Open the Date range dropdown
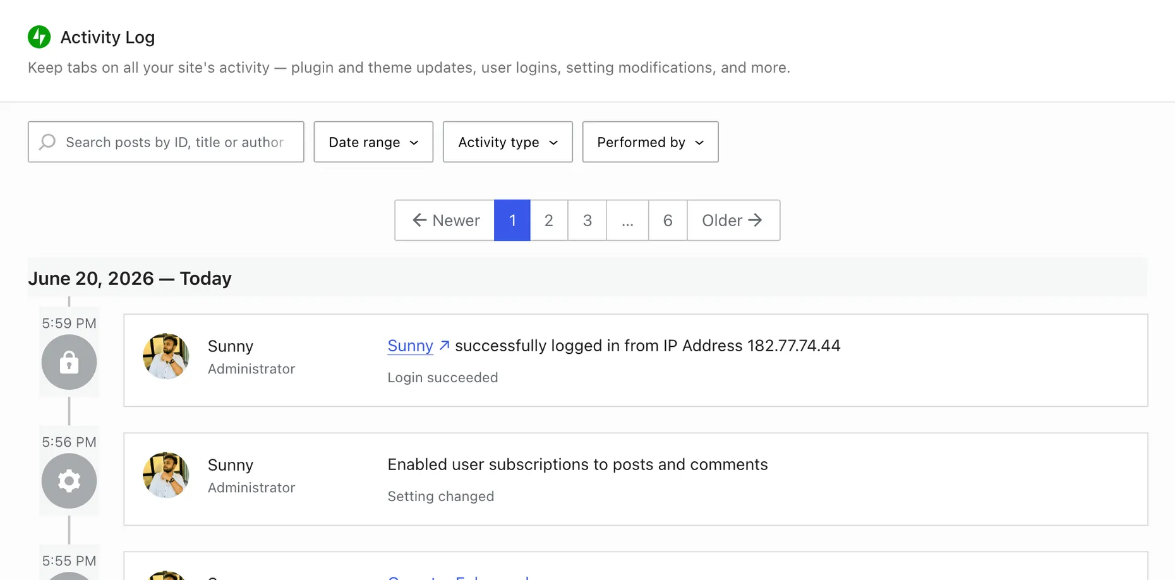 coord(373,142)
